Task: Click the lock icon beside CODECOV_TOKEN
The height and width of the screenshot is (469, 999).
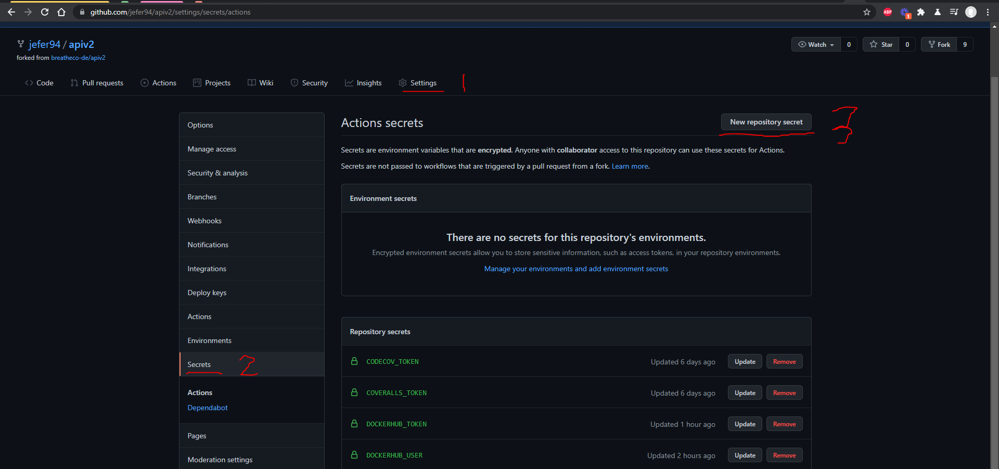Action: coord(354,361)
